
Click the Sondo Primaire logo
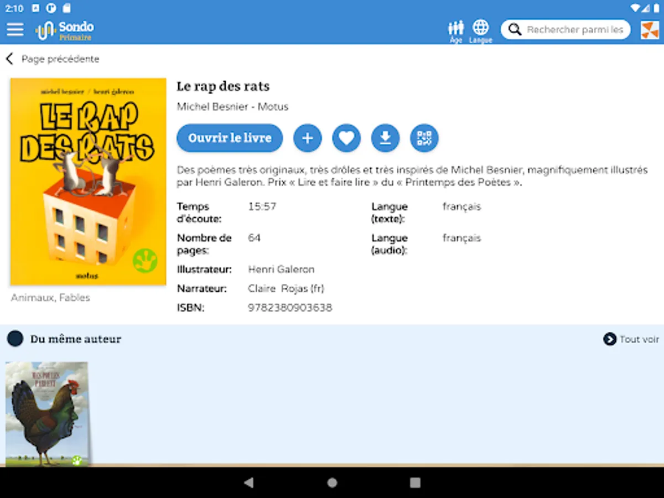coord(65,30)
